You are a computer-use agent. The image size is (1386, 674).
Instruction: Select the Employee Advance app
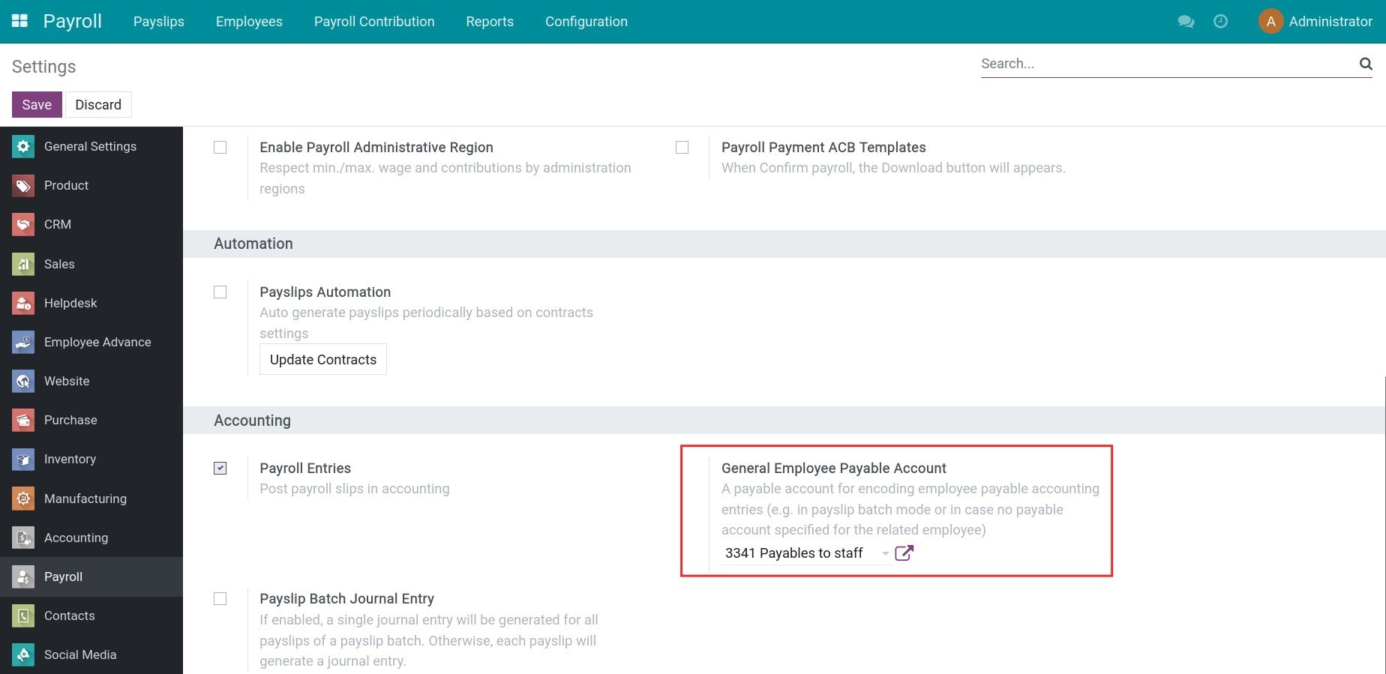(97, 342)
